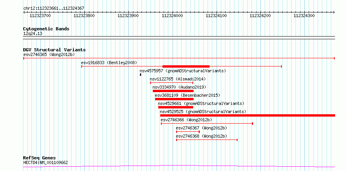Select the long nsv4529525 thick red bar

click(x=248, y=115)
